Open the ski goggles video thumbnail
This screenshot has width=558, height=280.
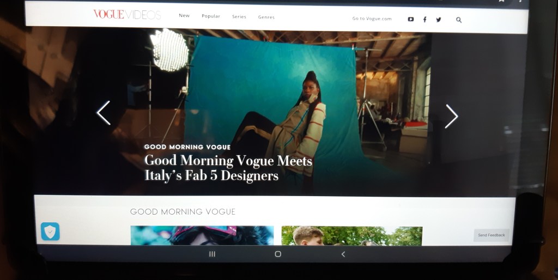(x=202, y=235)
